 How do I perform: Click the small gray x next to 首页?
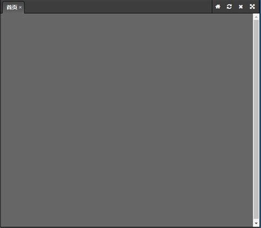point(20,7)
